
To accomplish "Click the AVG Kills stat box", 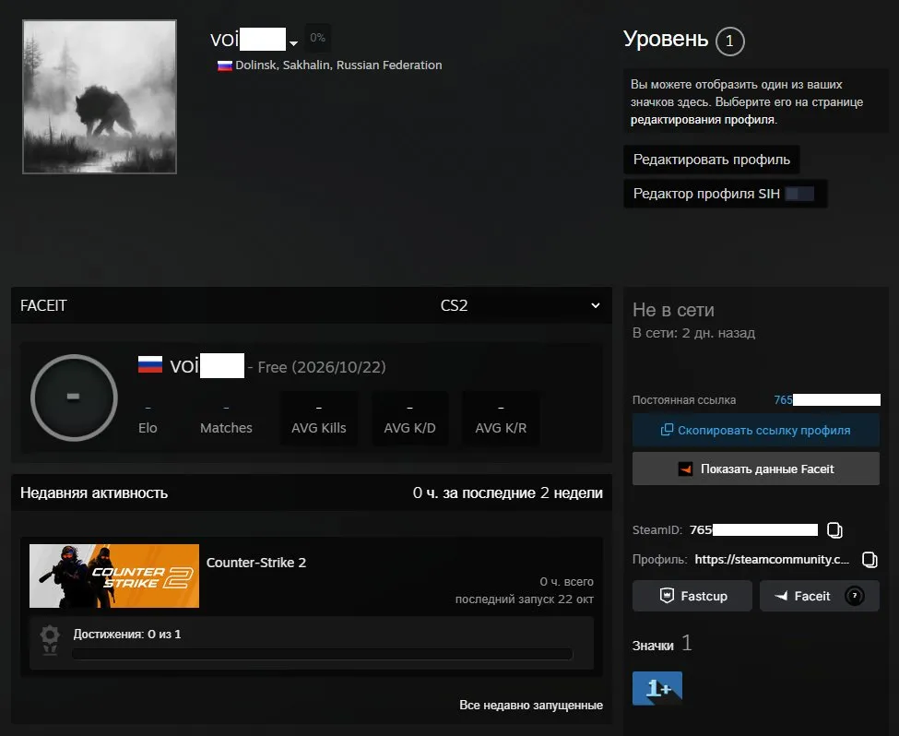I will point(319,419).
